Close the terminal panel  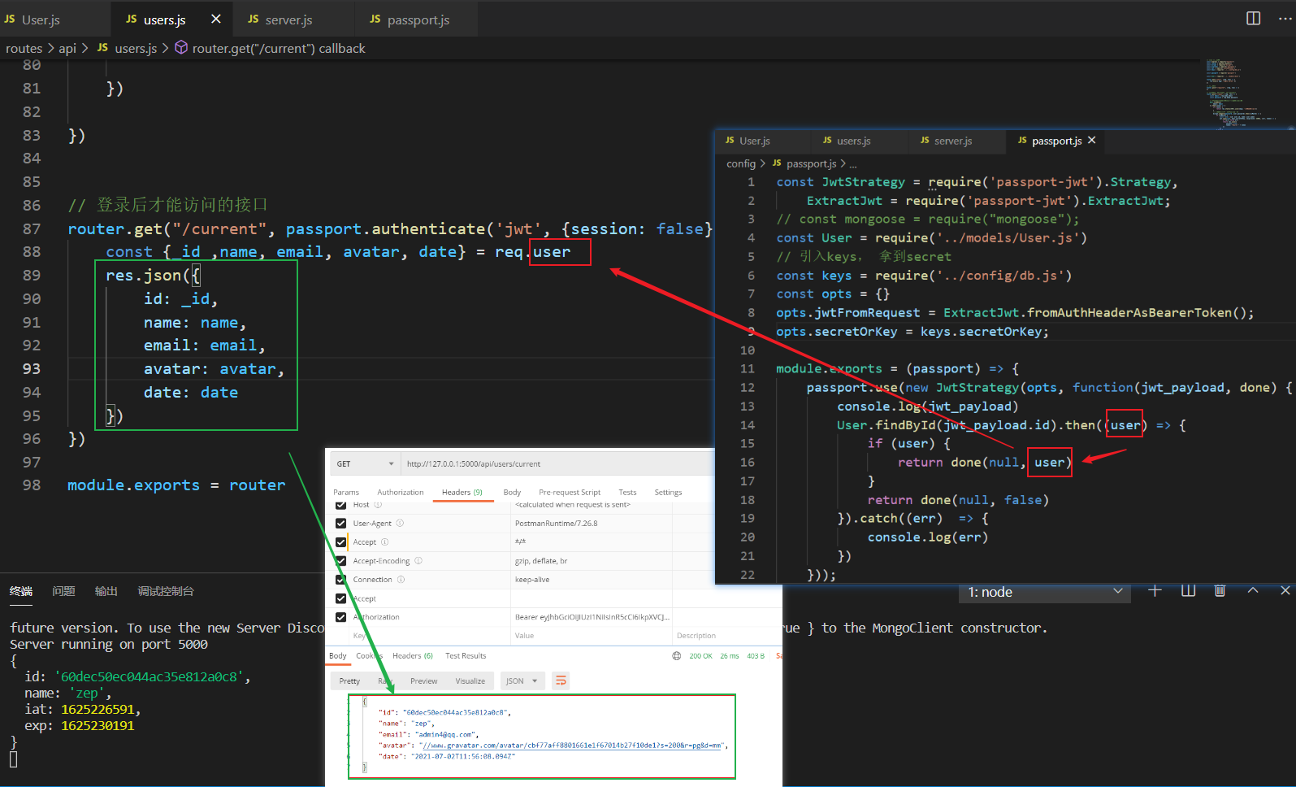click(1285, 591)
